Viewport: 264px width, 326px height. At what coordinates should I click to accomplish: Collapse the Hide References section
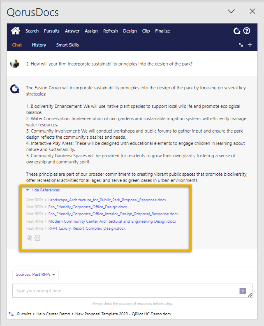click(43, 190)
